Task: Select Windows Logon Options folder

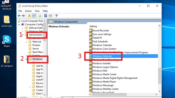Action: [105, 67]
